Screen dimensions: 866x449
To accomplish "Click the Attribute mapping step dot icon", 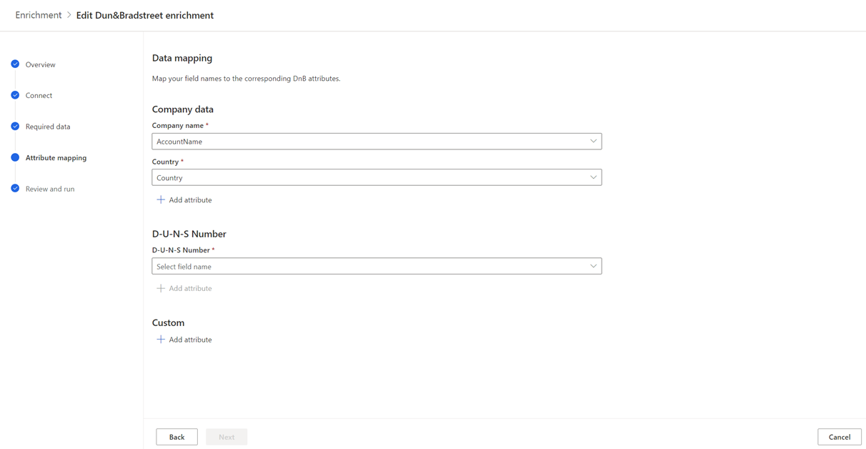I will (x=15, y=157).
